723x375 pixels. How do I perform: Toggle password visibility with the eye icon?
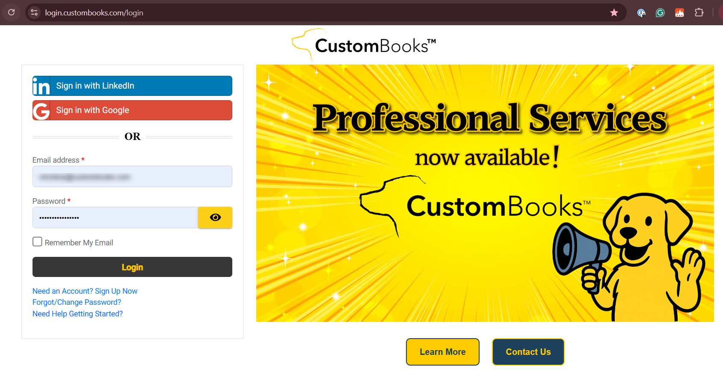(x=215, y=217)
